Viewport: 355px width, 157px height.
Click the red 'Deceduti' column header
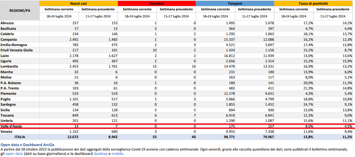point(157,3)
